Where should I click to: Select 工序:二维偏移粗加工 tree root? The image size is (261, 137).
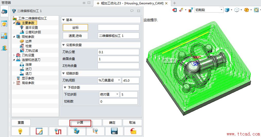[32, 18]
